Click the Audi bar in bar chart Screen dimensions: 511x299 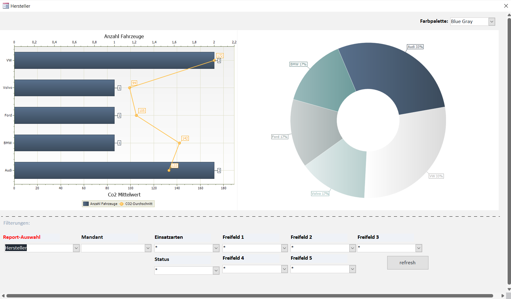coord(114,170)
